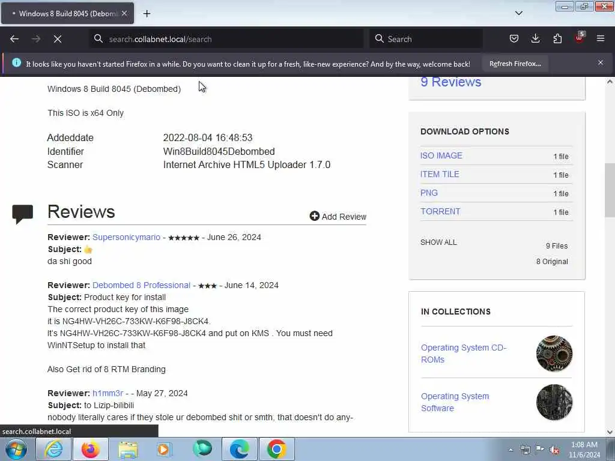Click the muted volume tray icon

click(x=554, y=450)
